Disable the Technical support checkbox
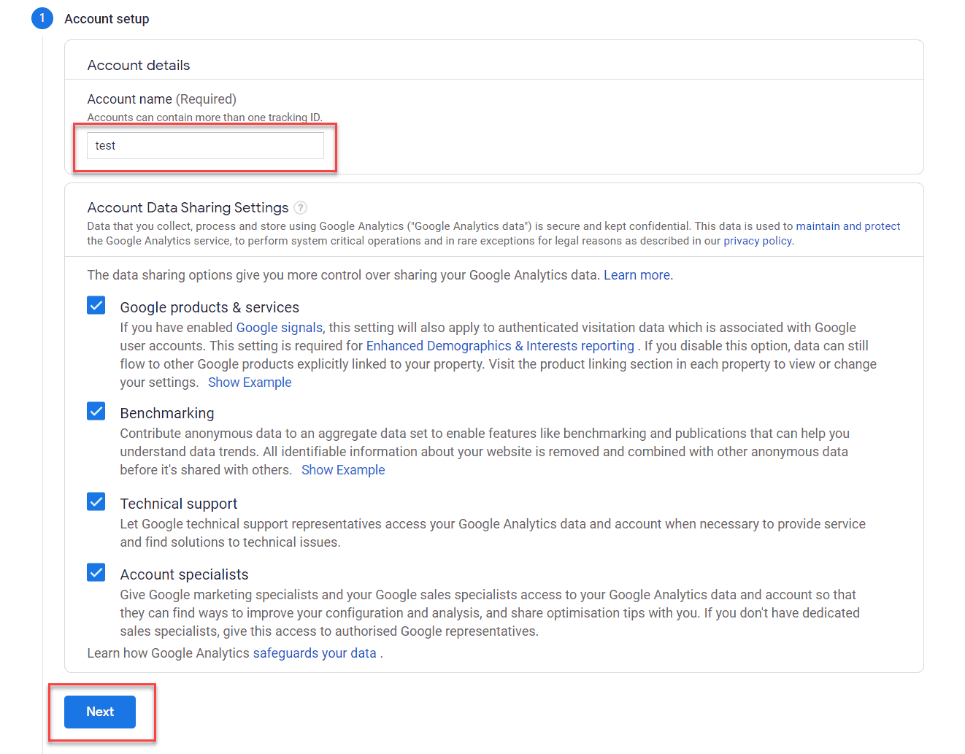The image size is (965, 754). coord(96,501)
